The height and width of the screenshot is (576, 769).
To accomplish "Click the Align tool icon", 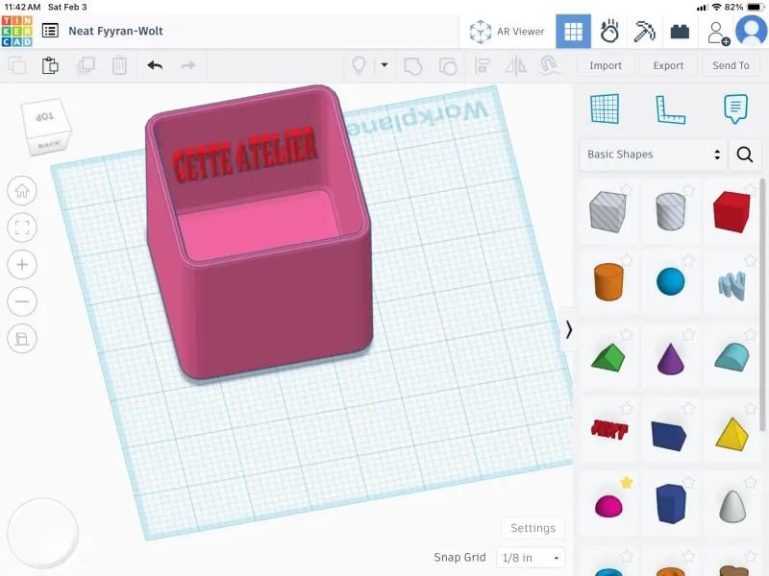I will point(483,65).
